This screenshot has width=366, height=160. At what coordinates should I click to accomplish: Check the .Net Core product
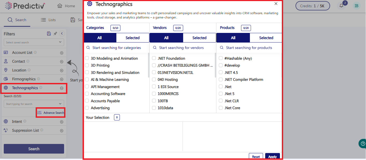tap(221, 108)
